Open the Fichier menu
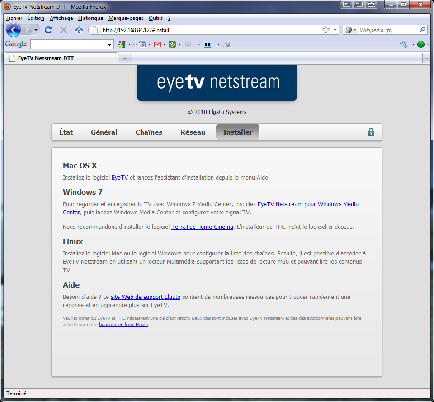This screenshot has height=402, width=434. (14, 18)
